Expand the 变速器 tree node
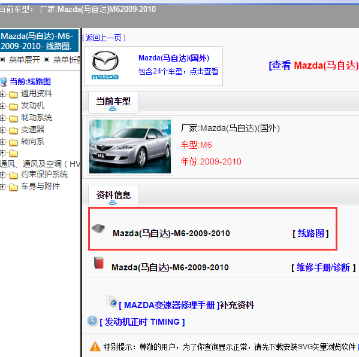 tap(2, 130)
